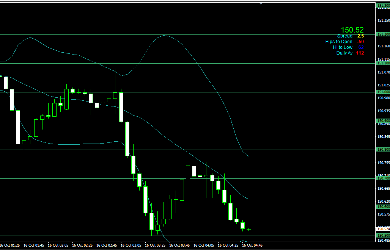
Task: Click the 151.300 price level tag
Action: [382, 6]
